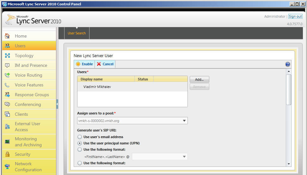This screenshot has width=307, height=175.
Task: Select 'Use user's email address' radio
Action: 79,137
